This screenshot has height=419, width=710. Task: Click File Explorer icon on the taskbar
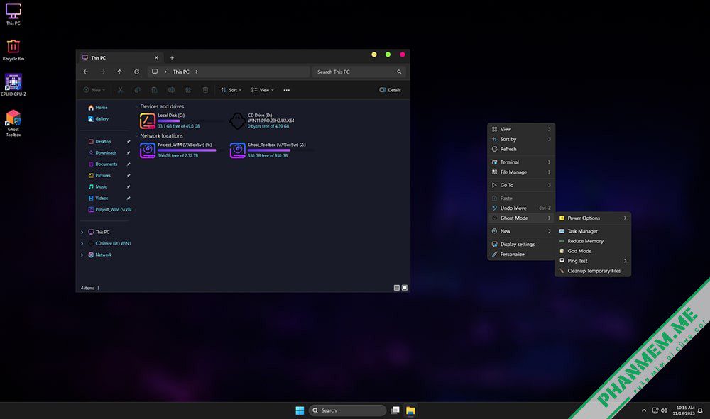coord(410,410)
